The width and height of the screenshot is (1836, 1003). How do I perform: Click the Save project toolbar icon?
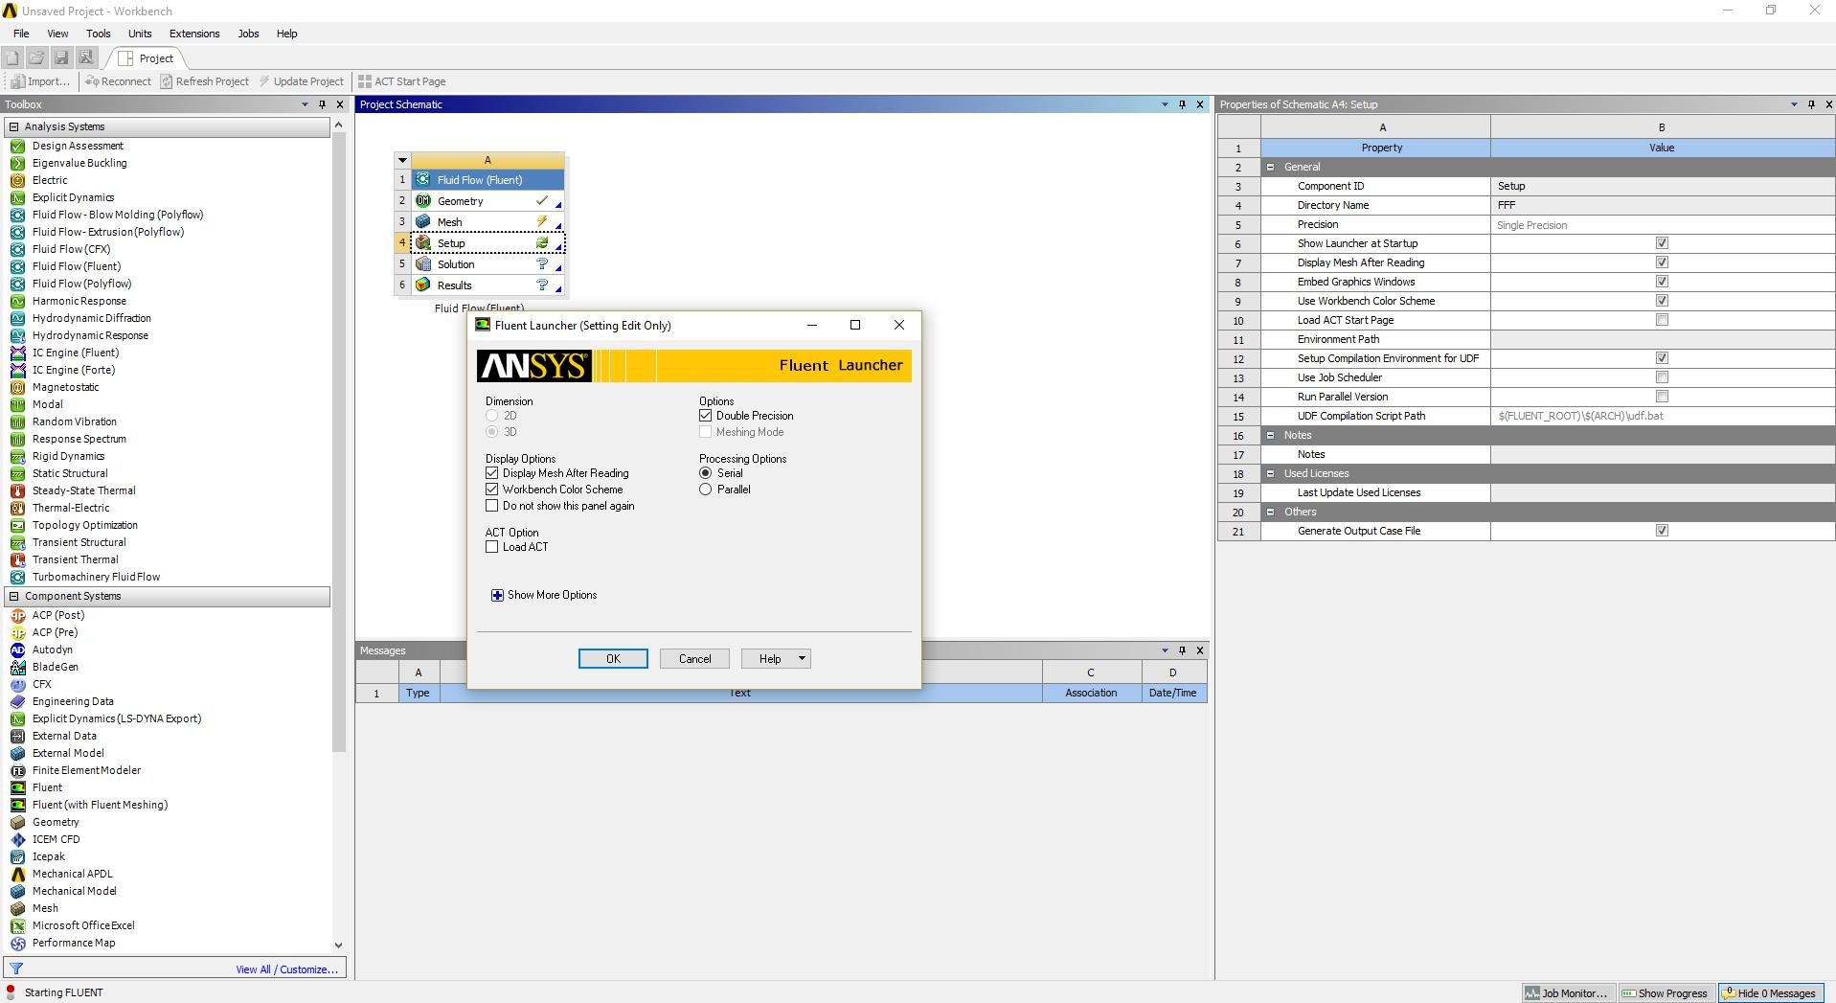61,58
